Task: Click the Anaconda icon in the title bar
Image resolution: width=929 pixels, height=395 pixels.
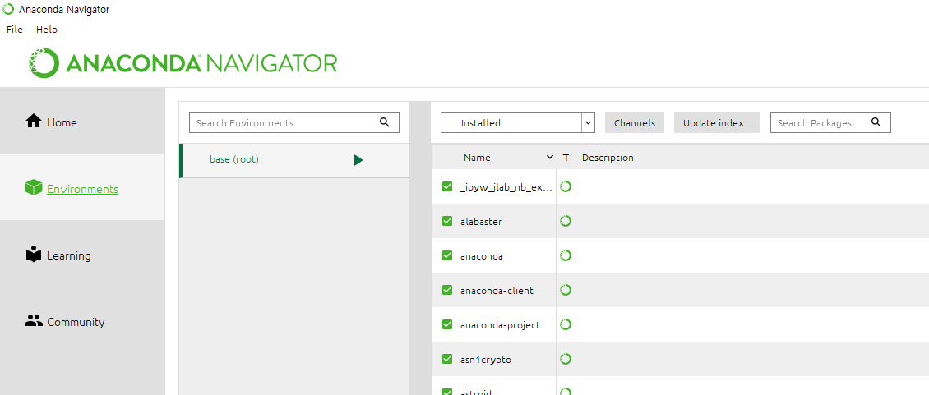Action: [8, 10]
